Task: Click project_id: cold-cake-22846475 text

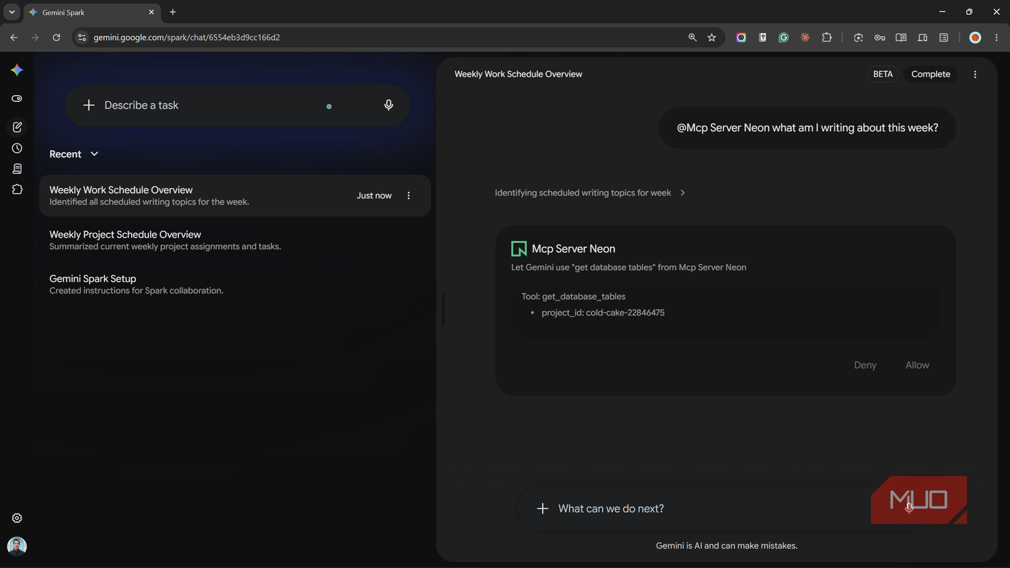Action: coord(603,313)
